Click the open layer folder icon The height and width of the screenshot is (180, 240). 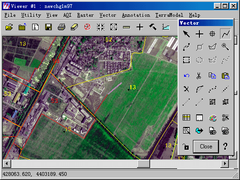coord(9,27)
